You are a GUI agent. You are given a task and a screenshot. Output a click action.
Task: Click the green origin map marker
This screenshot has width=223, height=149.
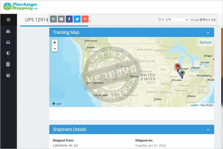[182, 74]
